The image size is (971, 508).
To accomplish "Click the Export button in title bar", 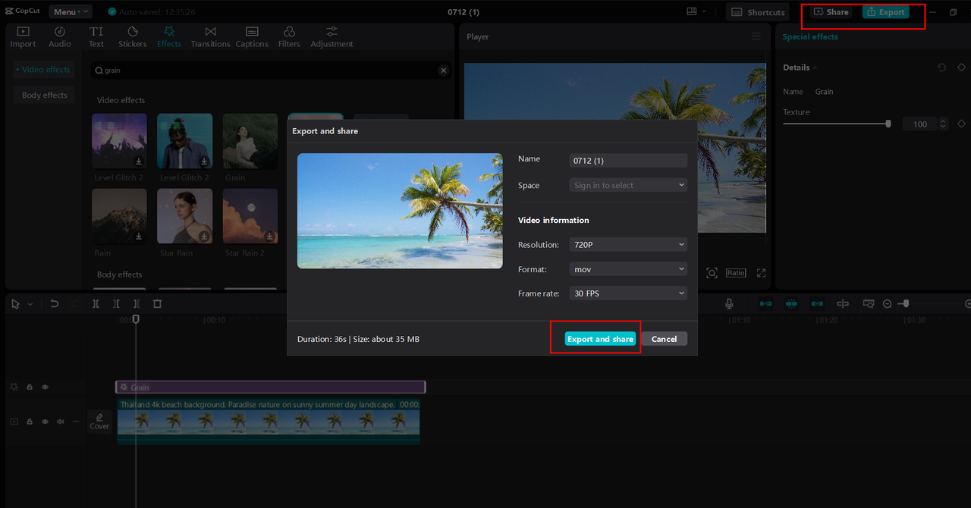I will (x=885, y=12).
